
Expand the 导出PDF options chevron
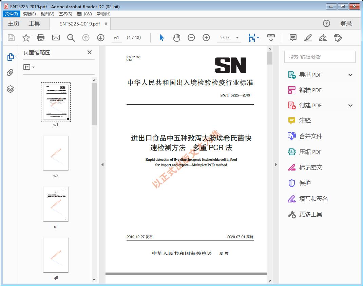[350, 74]
